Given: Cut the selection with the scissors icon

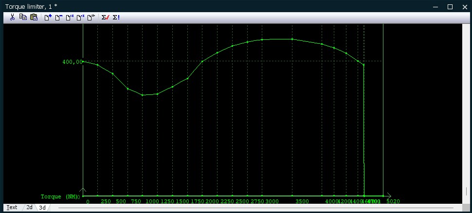Looking at the screenshot, I should point(12,17).
